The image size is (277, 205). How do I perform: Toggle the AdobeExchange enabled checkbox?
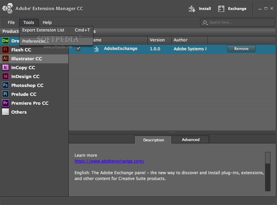pyautogui.click(x=78, y=49)
